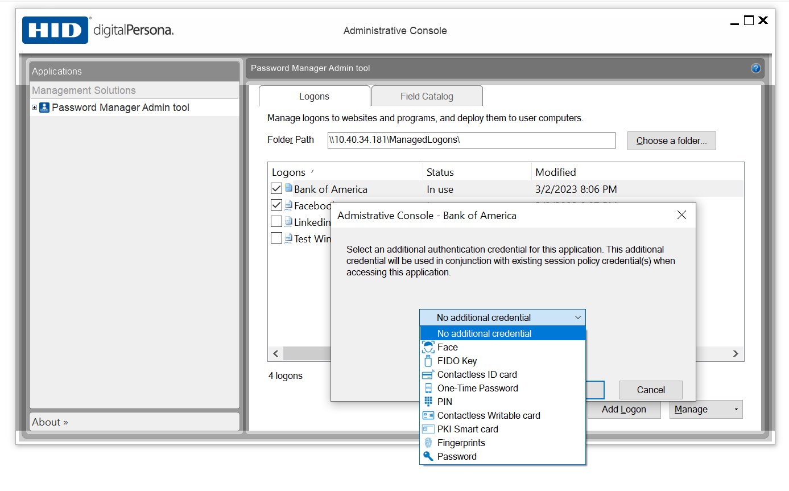Toggle the Facebook logon checkbox
The image size is (789, 491).
(276, 205)
